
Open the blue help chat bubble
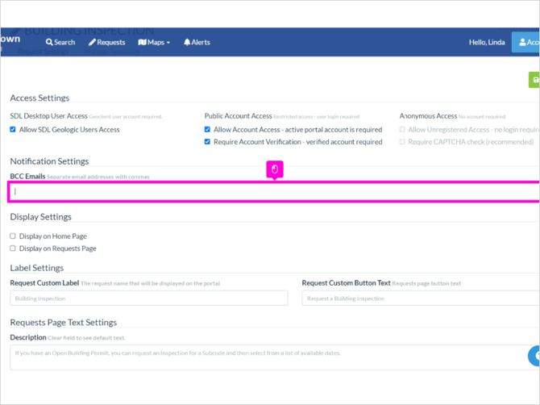[534, 356]
